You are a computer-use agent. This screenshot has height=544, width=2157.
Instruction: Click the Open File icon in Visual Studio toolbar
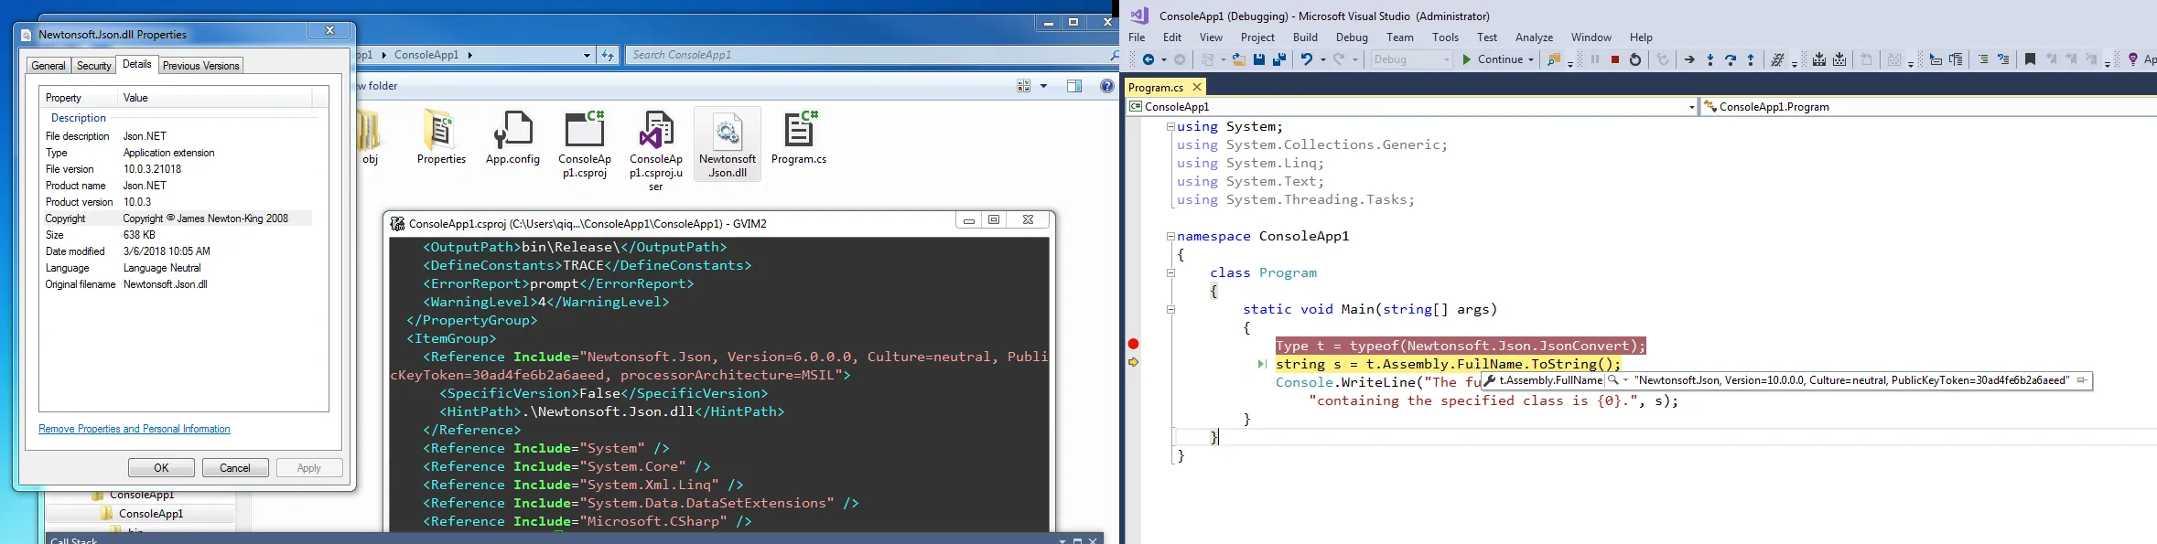pos(1238,59)
